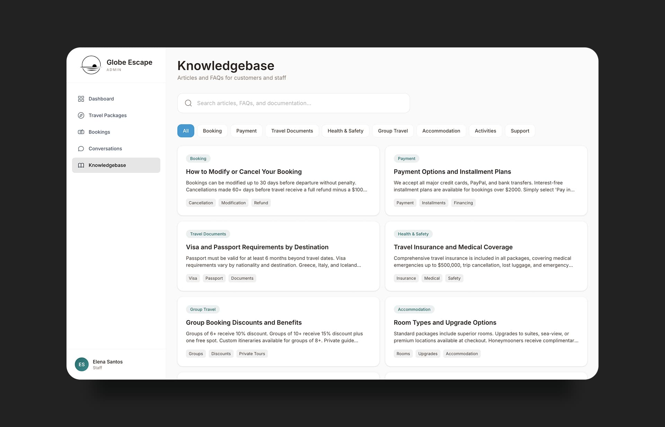Click the Private Tours tag
Image resolution: width=665 pixels, height=427 pixels.
click(252, 354)
